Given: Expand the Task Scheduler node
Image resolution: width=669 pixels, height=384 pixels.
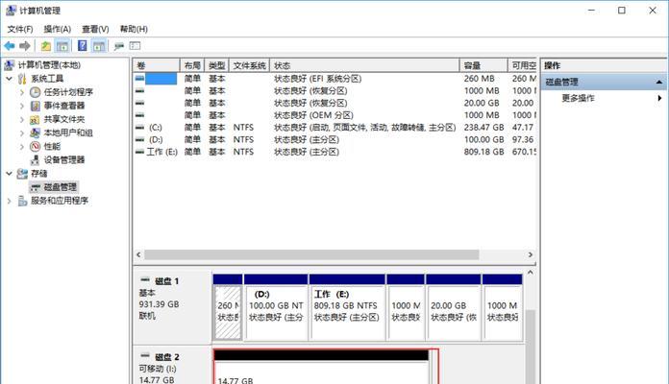Looking at the screenshot, I should point(22,92).
